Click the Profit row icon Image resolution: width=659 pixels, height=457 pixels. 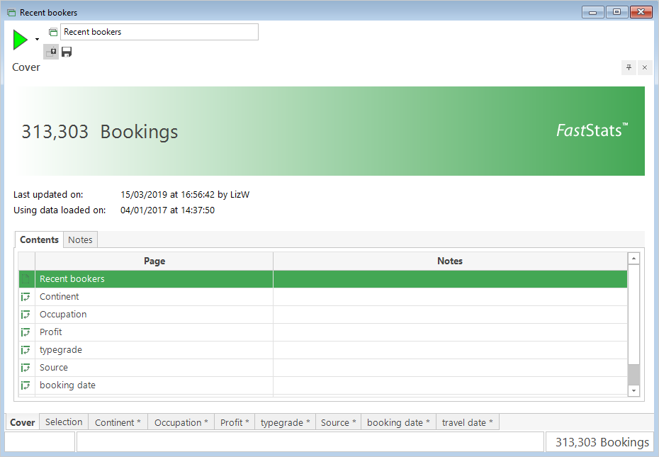(x=26, y=332)
